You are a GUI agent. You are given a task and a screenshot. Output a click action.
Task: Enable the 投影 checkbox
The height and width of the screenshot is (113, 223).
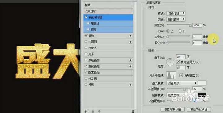[86, 85]
